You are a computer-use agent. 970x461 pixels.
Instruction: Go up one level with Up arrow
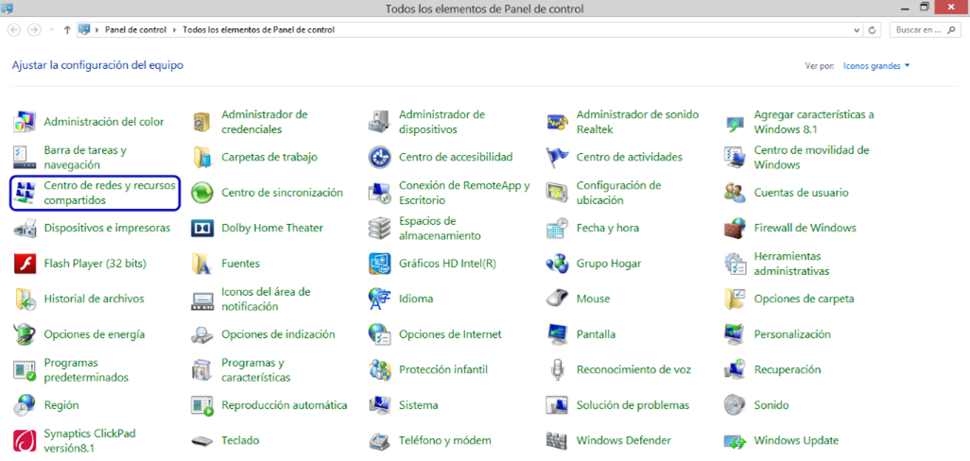67,29
